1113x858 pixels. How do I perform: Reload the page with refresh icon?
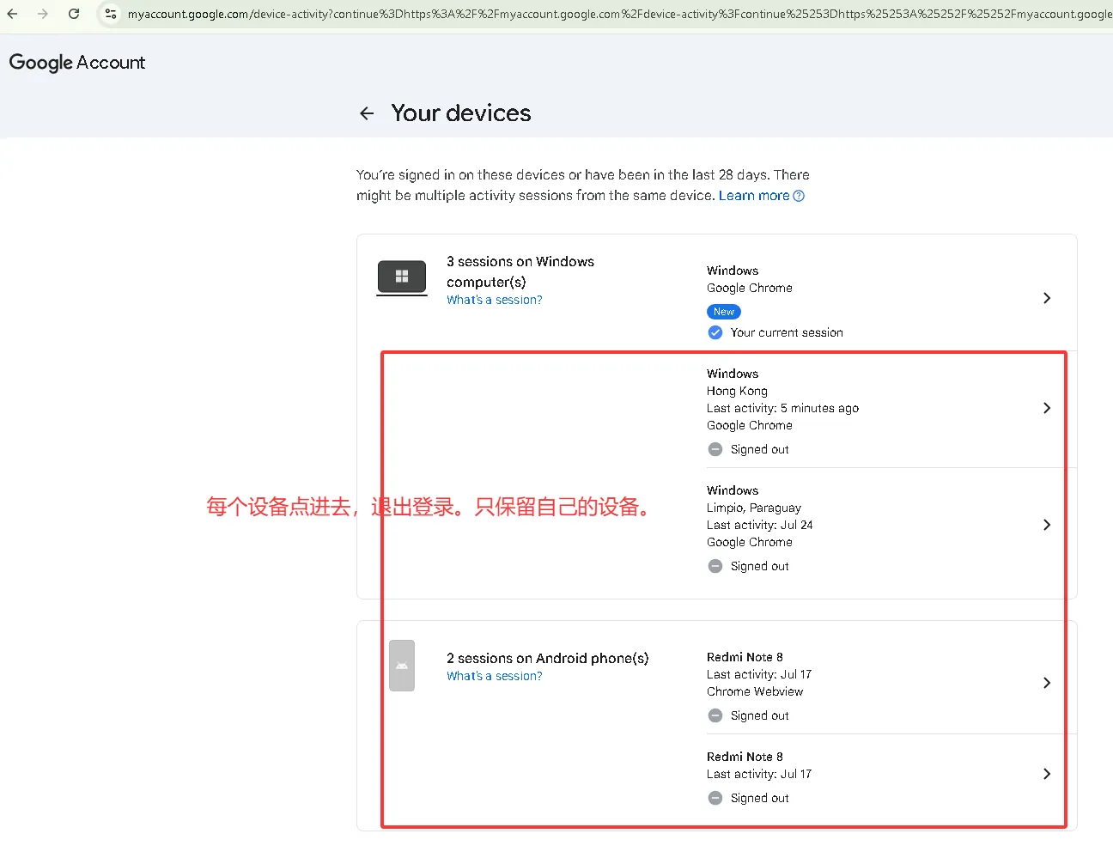pos(74,14)
